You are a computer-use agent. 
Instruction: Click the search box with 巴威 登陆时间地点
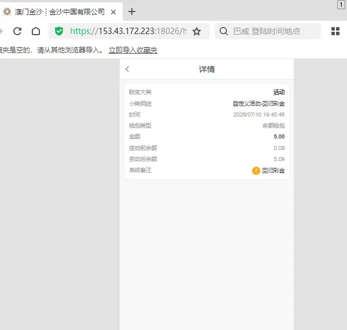pos(267,31)
